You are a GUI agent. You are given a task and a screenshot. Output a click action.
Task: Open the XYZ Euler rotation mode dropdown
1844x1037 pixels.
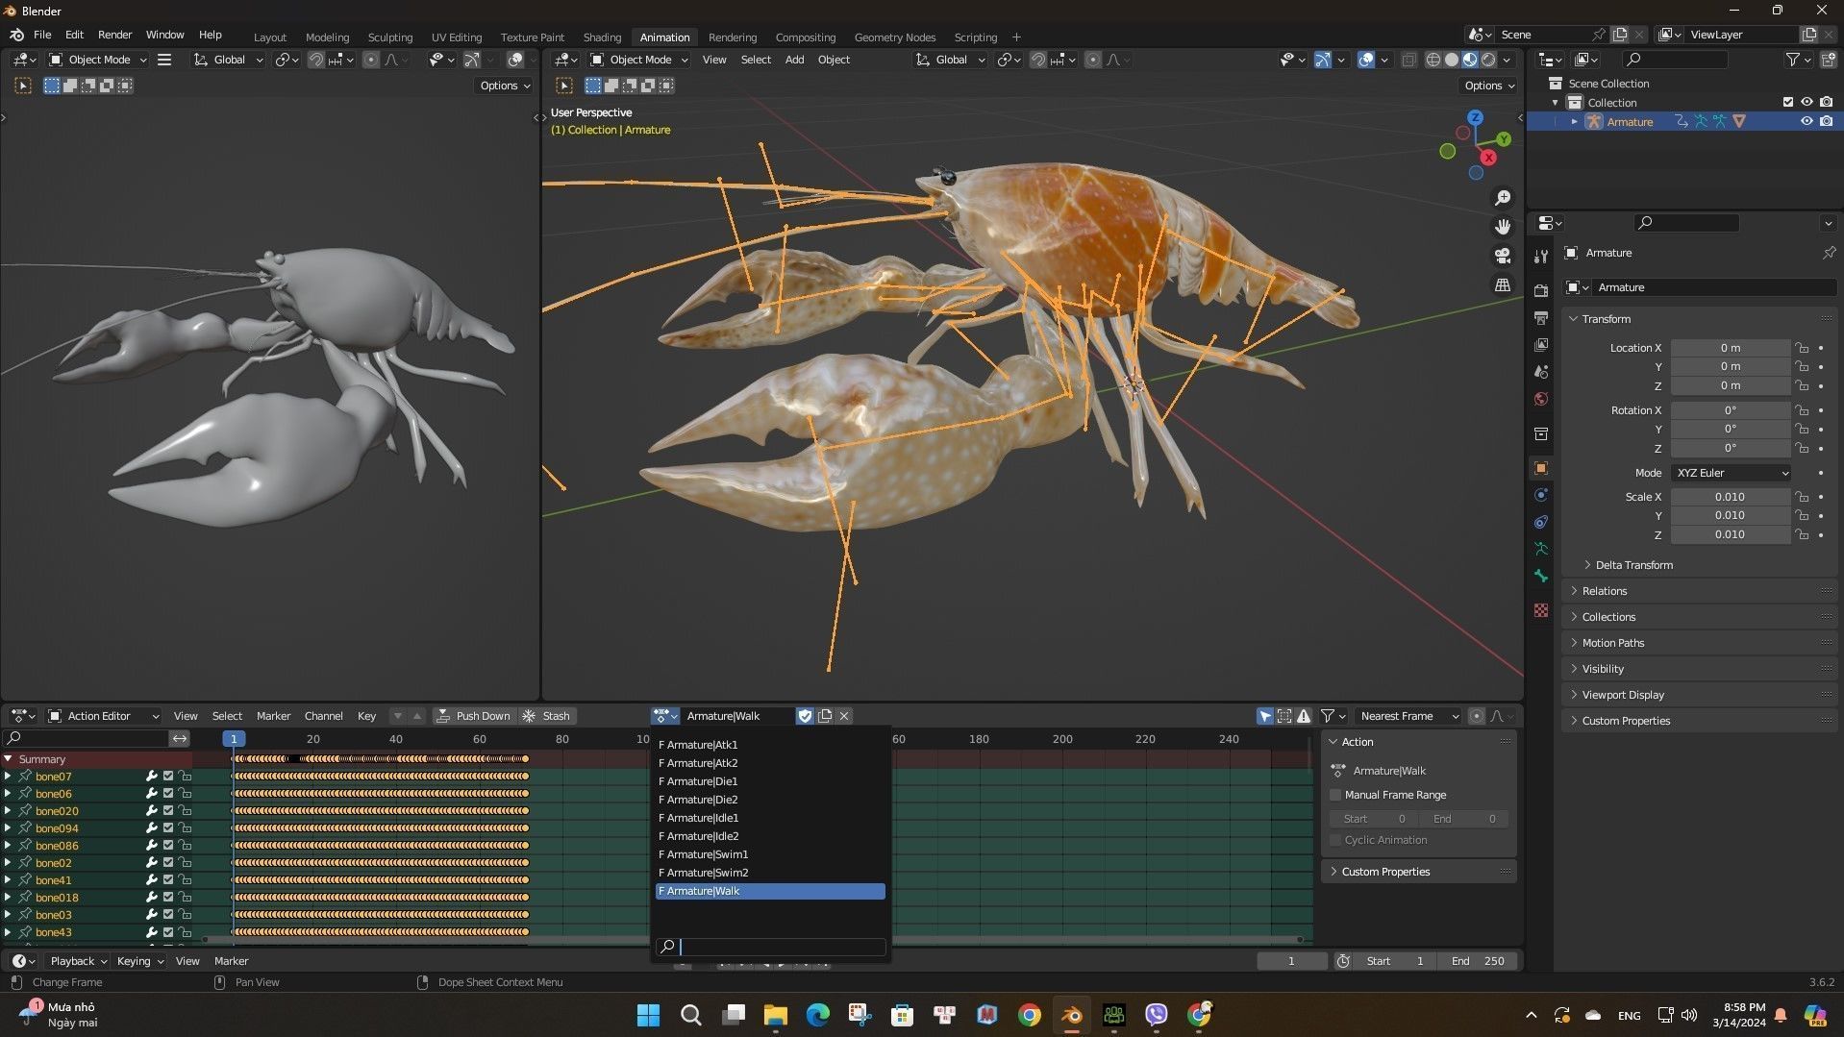point(1732,473)
